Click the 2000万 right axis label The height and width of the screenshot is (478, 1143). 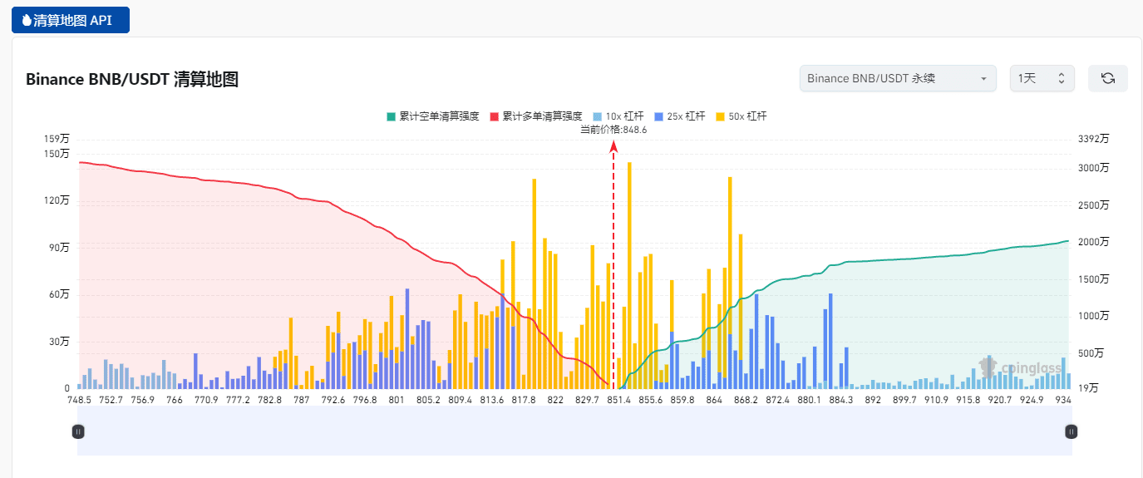coord(1093,242)
